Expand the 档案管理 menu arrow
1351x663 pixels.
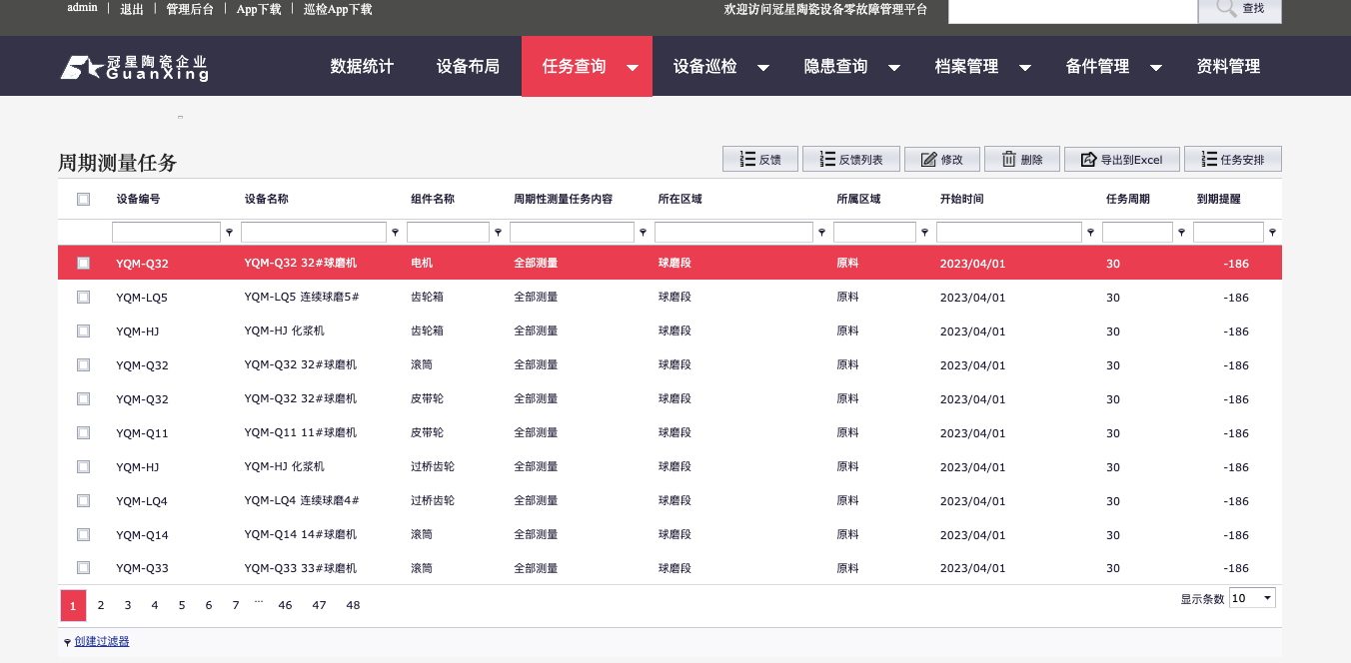tap(1025, 68)
